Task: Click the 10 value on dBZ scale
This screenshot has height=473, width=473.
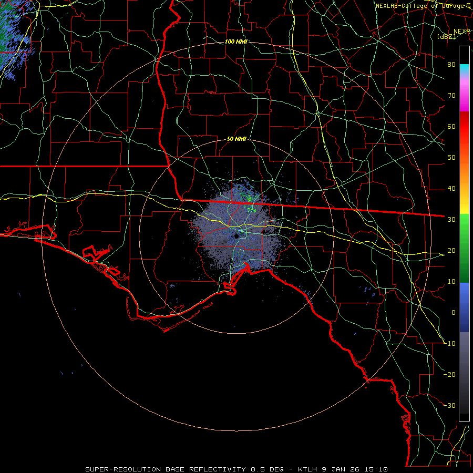Action: (451, 282)
